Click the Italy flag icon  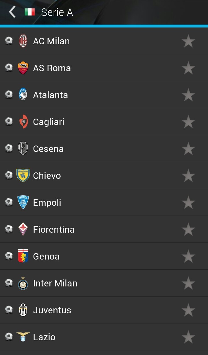pos(30,12)
